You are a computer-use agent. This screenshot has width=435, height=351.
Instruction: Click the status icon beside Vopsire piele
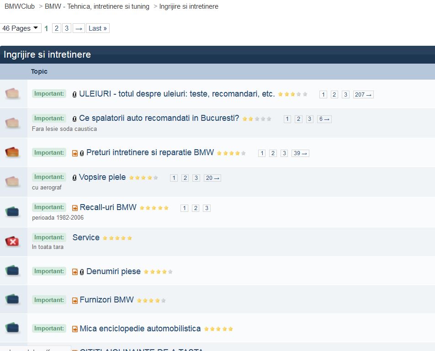coord(12,182)
